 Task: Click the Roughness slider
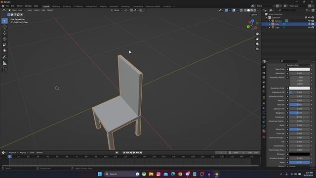300,113
